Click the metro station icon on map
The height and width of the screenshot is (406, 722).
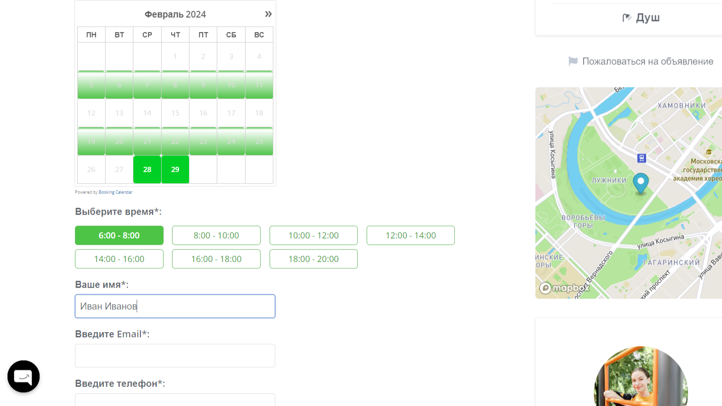[641, 158]
